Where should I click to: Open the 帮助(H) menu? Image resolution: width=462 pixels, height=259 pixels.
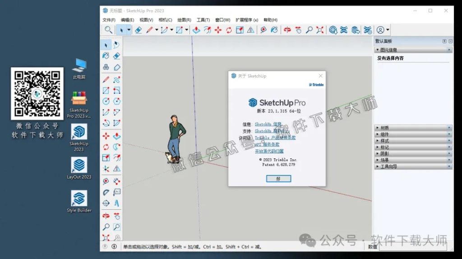pyautogui.click(x=271, y=20)
